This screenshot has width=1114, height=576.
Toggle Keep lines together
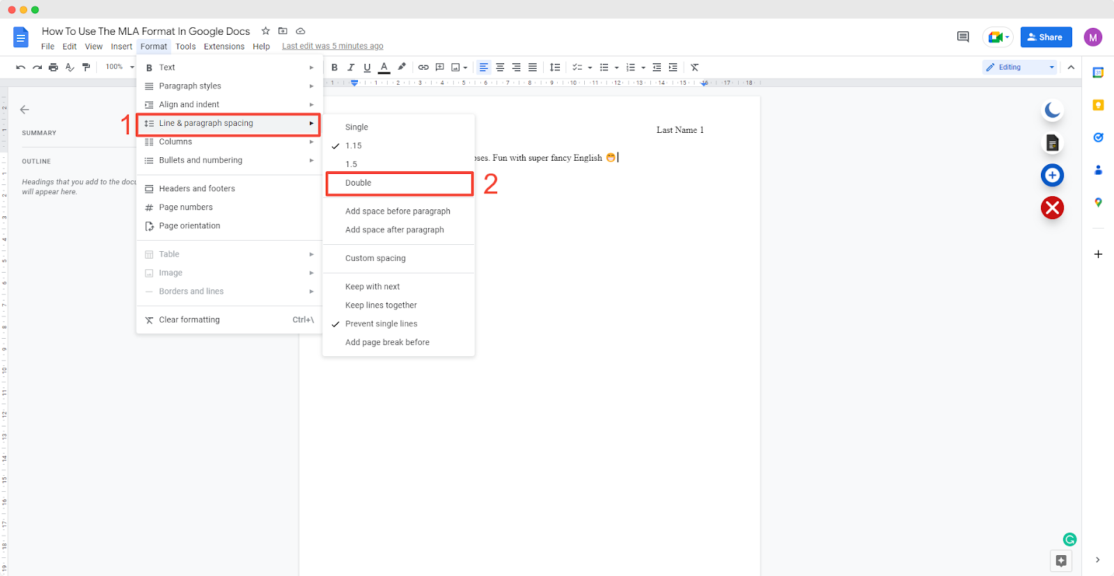(x=399, y=305)
